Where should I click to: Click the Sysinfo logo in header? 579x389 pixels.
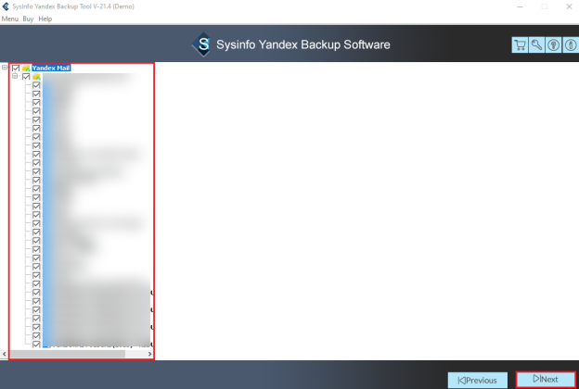click(x=202, y=44)
